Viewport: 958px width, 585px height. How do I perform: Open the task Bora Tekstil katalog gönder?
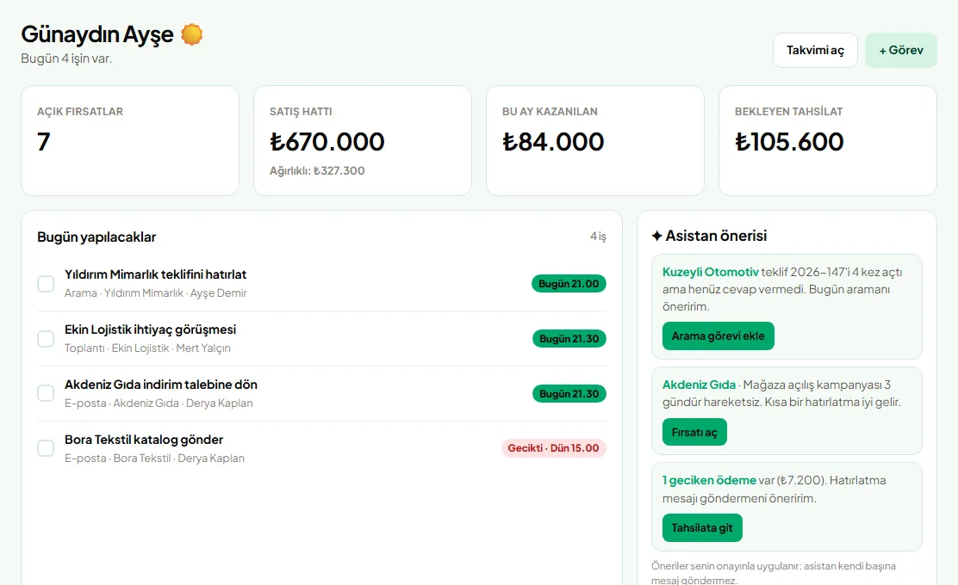pos(144,440)
